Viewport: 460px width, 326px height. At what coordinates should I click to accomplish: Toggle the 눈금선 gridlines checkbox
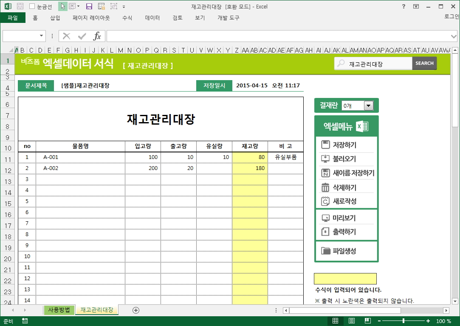click(32, 7)
